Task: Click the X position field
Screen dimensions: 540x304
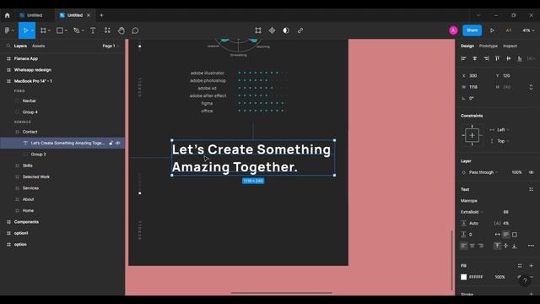Action: [x=473, y=76]
